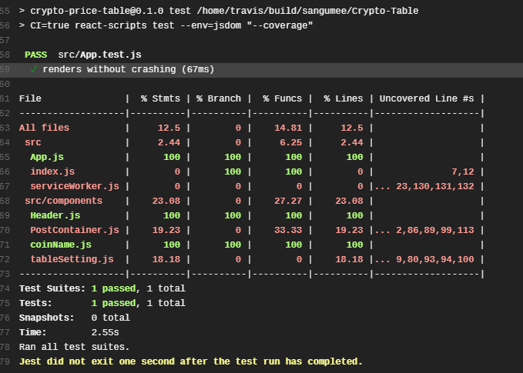Click 'tableSetting.js' file name
Screen dimensions: 523x373
pos(72,259)
